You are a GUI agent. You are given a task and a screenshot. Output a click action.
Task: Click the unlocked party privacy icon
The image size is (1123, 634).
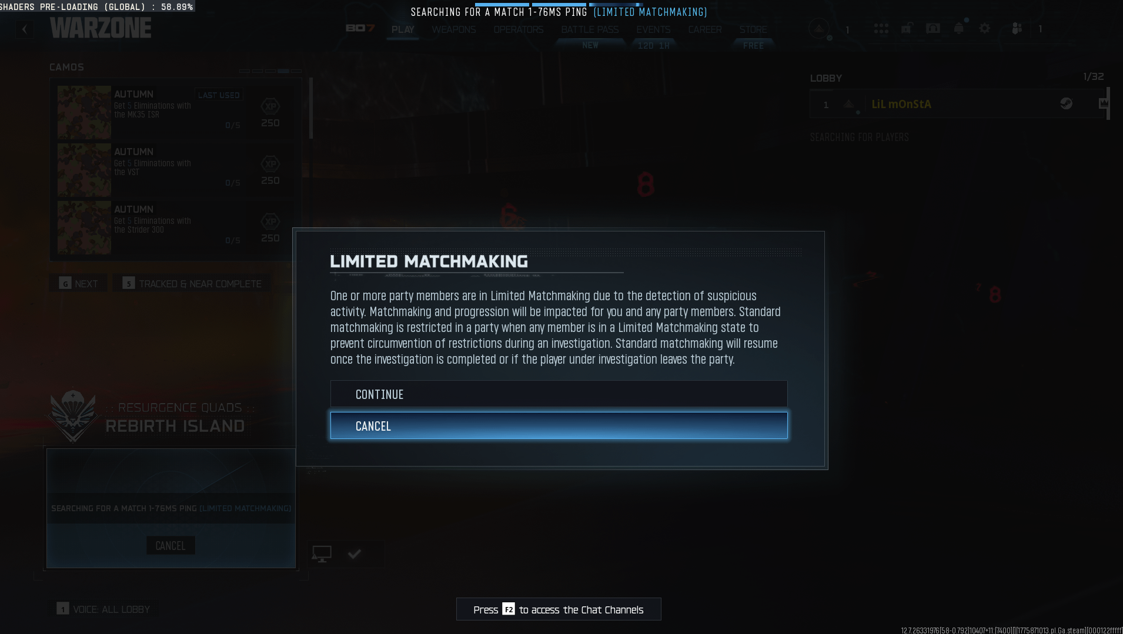pyautogui.click(x=907, y=29)
